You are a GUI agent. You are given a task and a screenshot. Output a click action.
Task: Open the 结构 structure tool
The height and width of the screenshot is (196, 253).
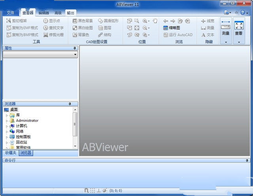pos(104,35)
